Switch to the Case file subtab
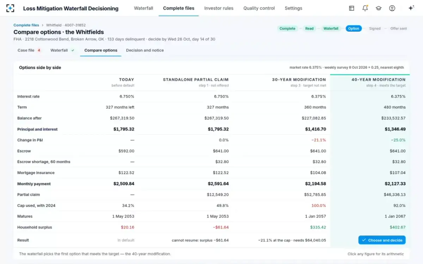423x264 pixels. coord(29,50)
